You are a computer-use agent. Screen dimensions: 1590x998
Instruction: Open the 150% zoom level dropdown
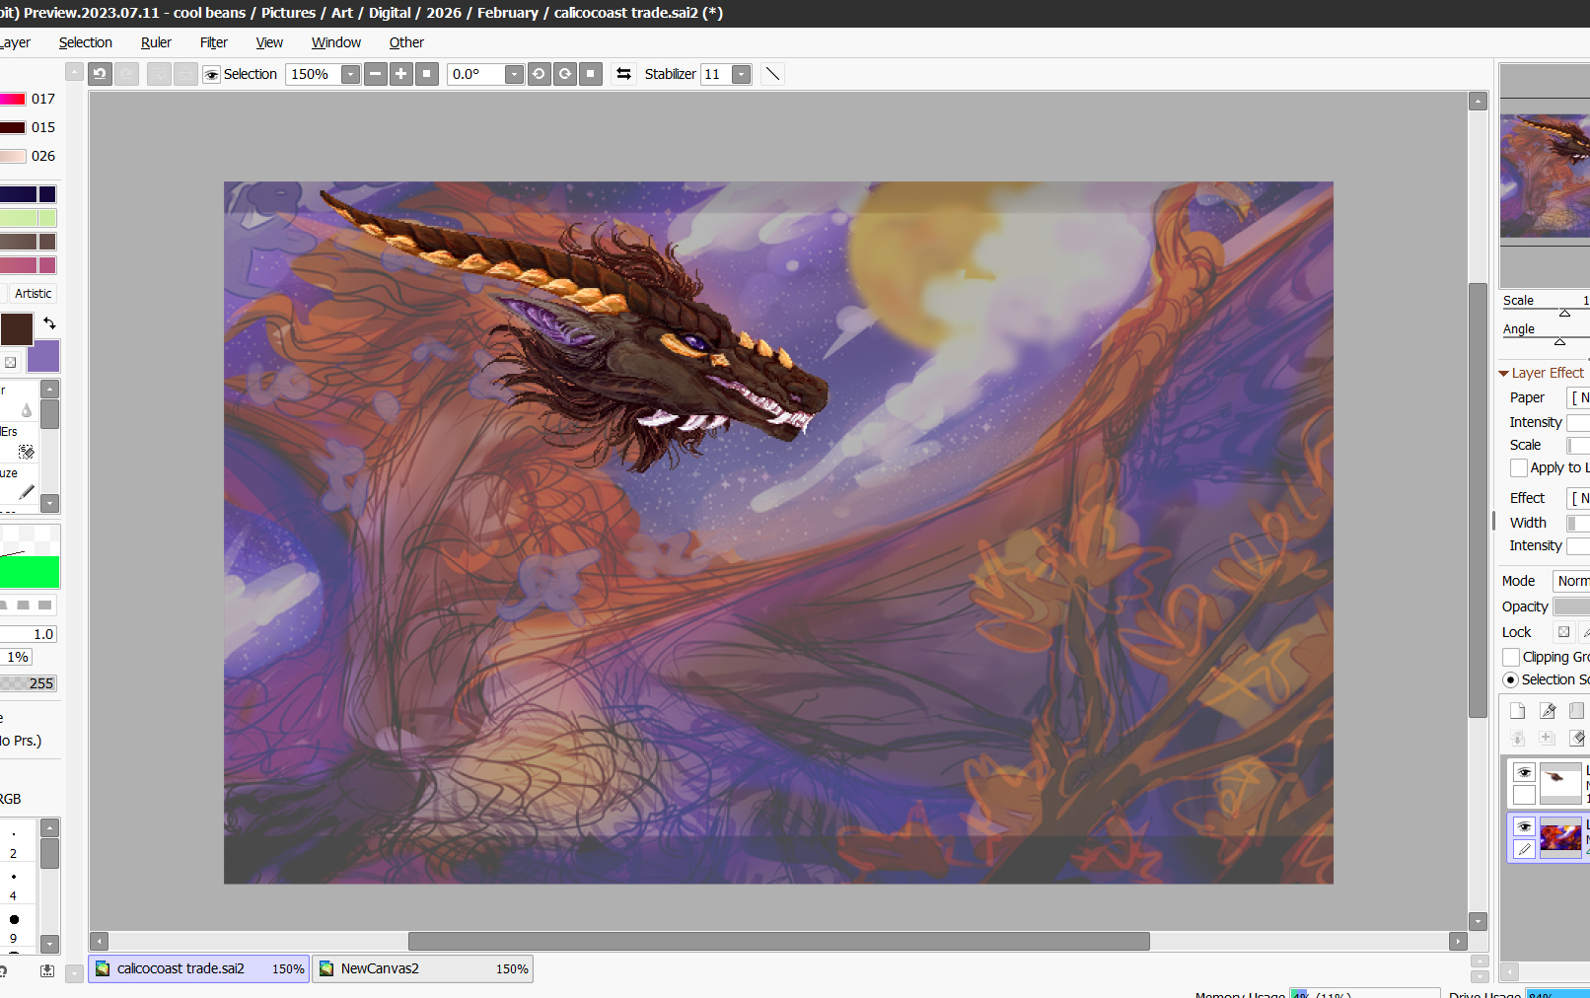click(350, 74)
